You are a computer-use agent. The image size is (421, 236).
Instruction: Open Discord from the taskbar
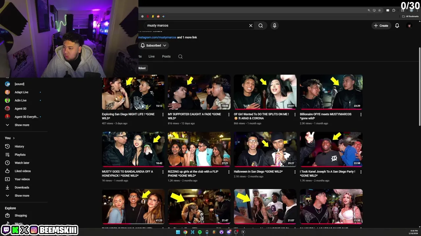[x=229, y=232]
